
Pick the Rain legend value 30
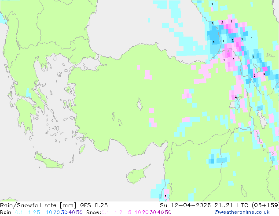[64, 212]
